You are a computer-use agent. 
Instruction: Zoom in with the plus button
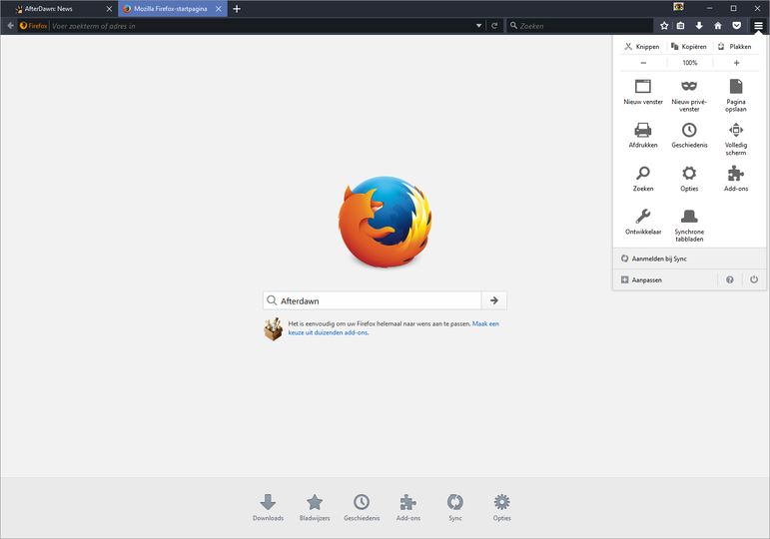(x=736, y=63)
